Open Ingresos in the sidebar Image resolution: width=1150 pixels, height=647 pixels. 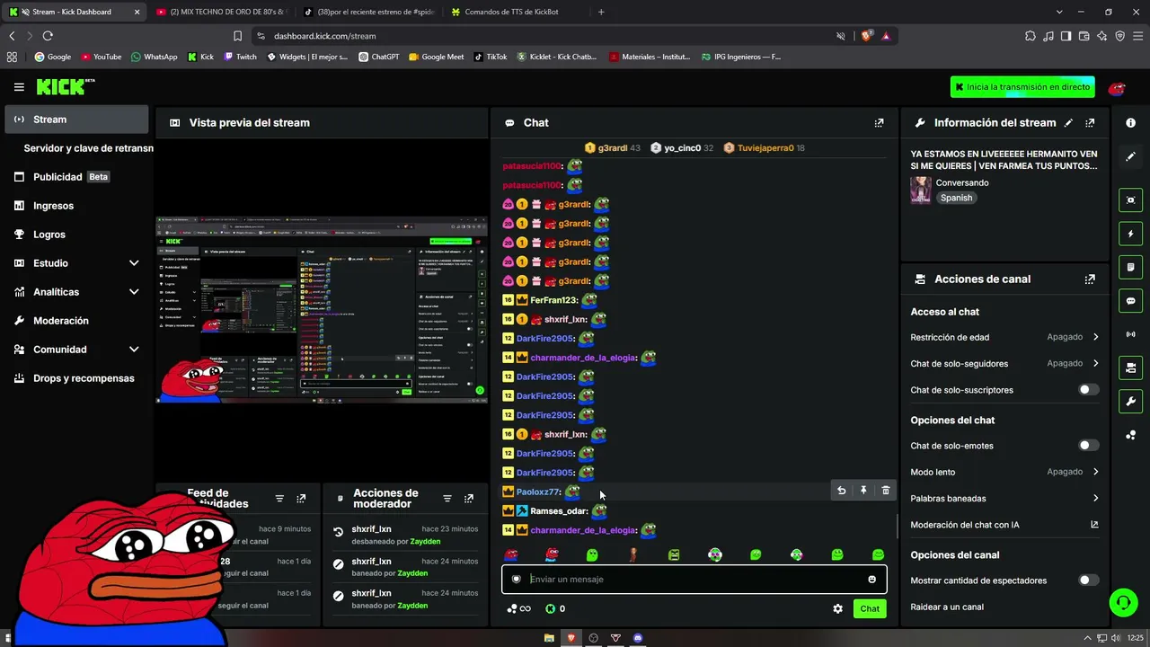pyautogui.click(x=76, y=206)
